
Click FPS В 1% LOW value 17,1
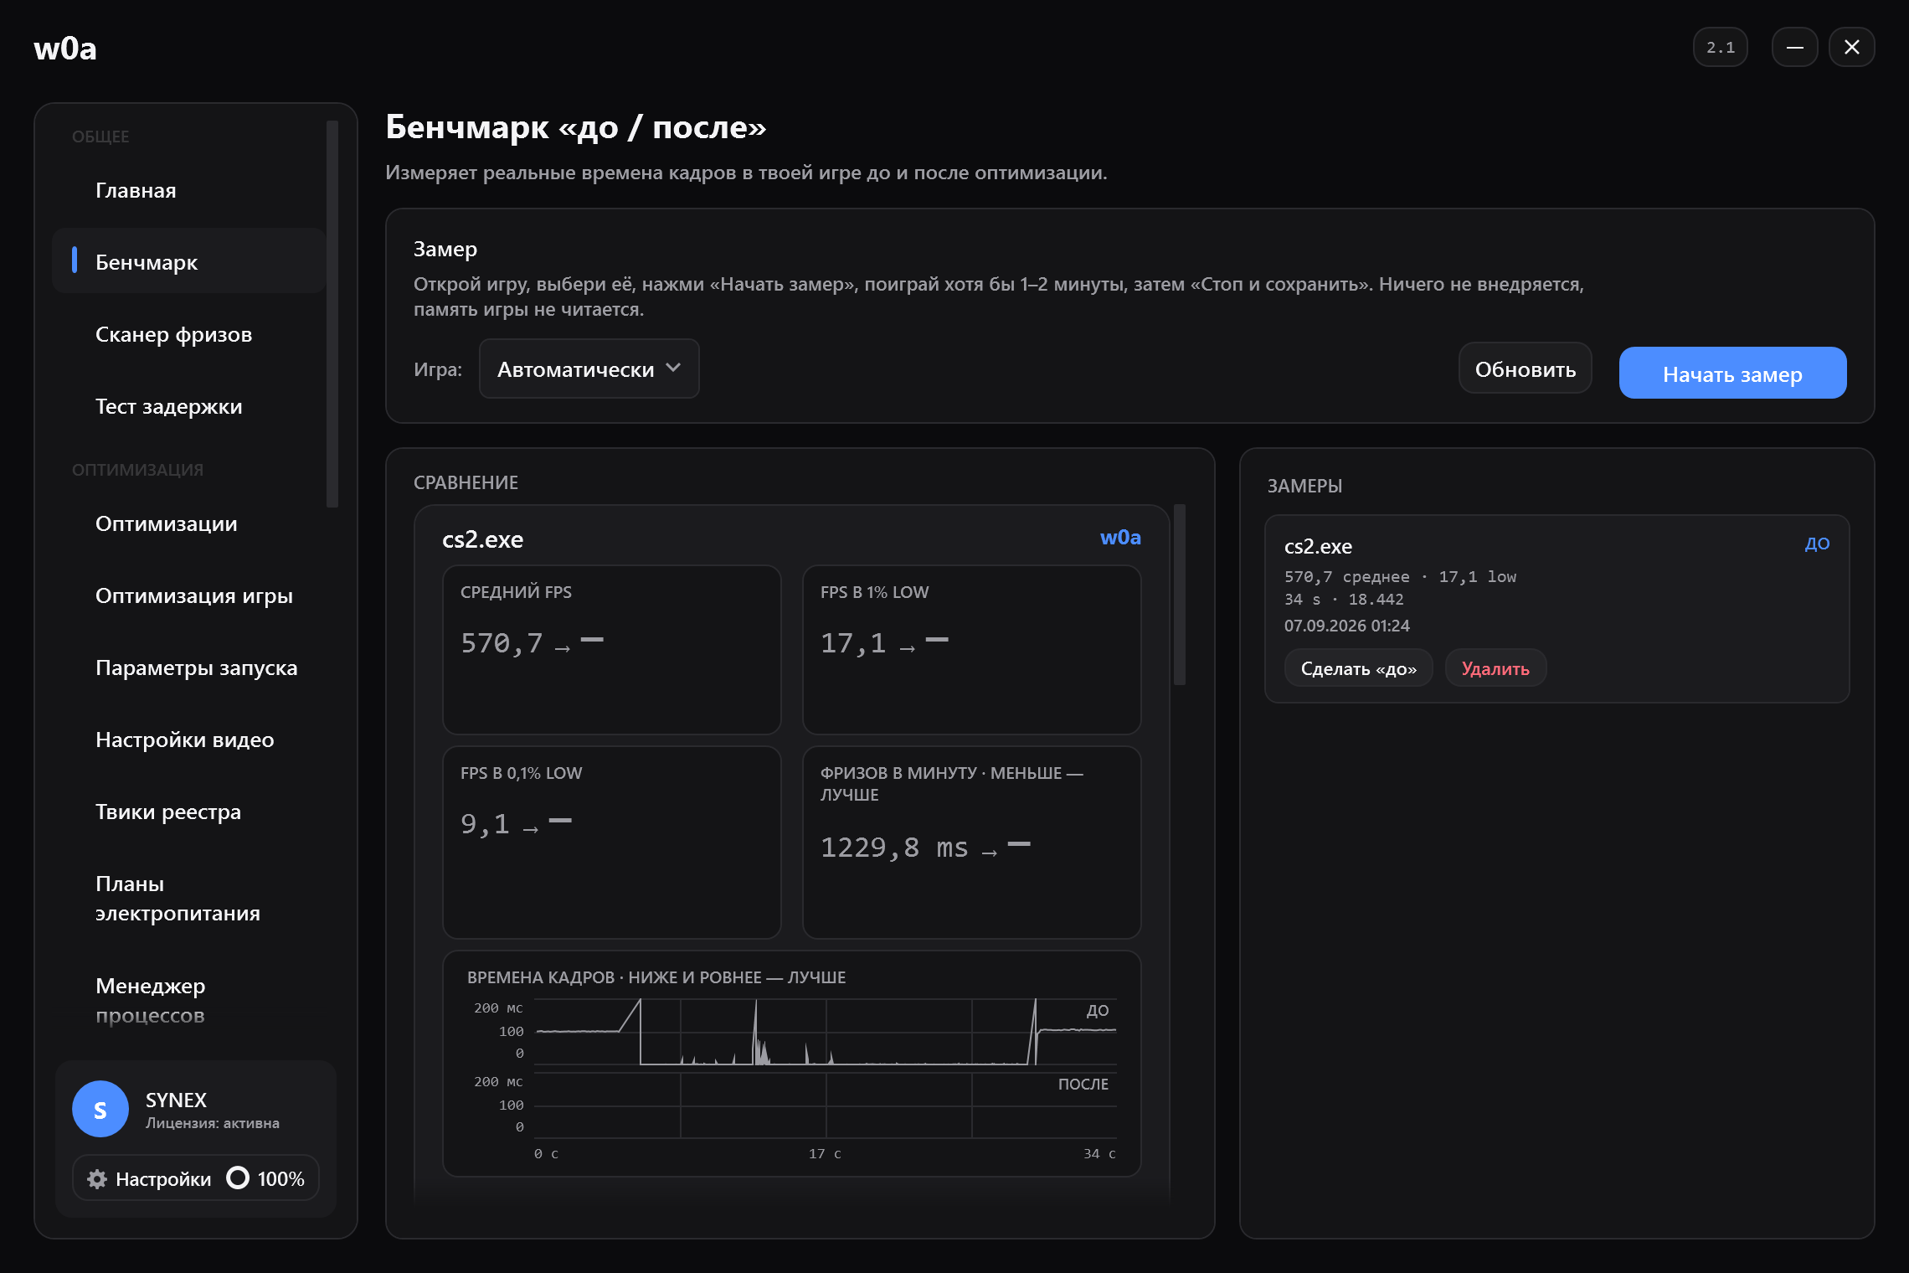coord(853,643)
